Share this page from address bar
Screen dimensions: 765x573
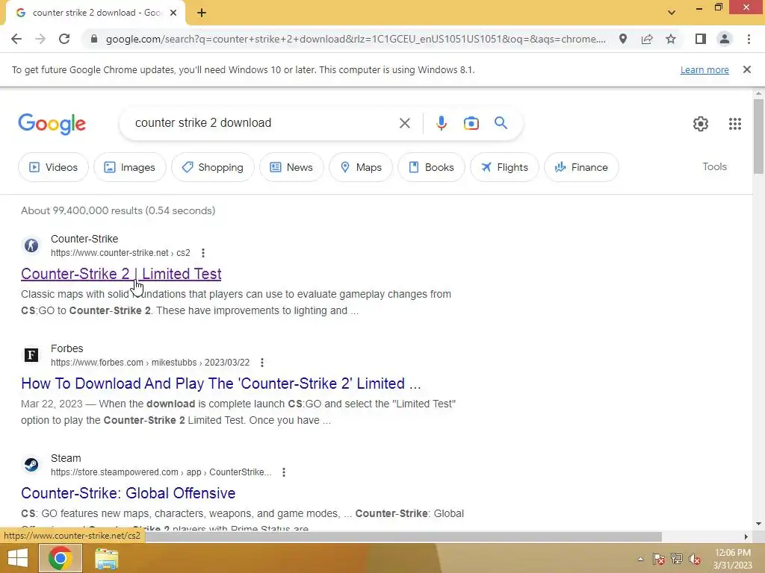647,39
